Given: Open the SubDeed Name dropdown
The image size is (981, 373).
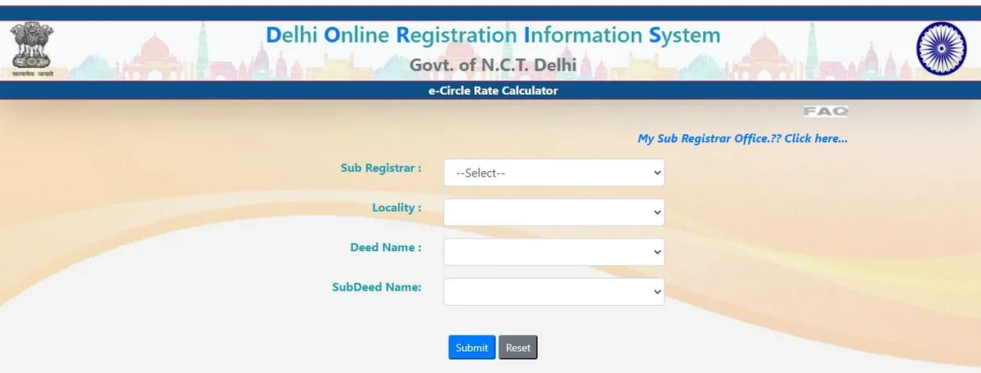Looking at the screenshot, I should tap(553, 292).
